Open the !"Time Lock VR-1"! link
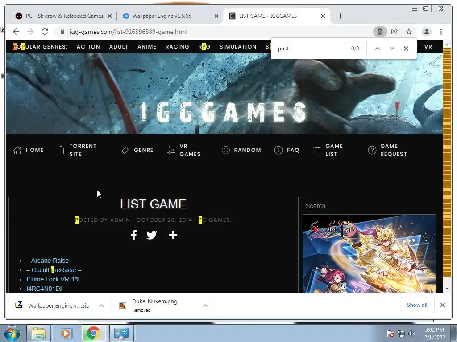This screenshot has width=457, height=342. pos(53,279)
